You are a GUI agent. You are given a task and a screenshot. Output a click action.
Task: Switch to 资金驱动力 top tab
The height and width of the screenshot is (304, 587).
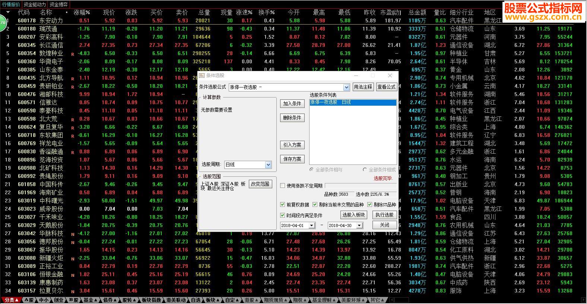click(x=35, y=4)
